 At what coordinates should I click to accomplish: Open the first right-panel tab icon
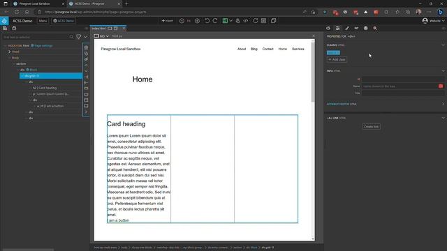tap(328, 28)
